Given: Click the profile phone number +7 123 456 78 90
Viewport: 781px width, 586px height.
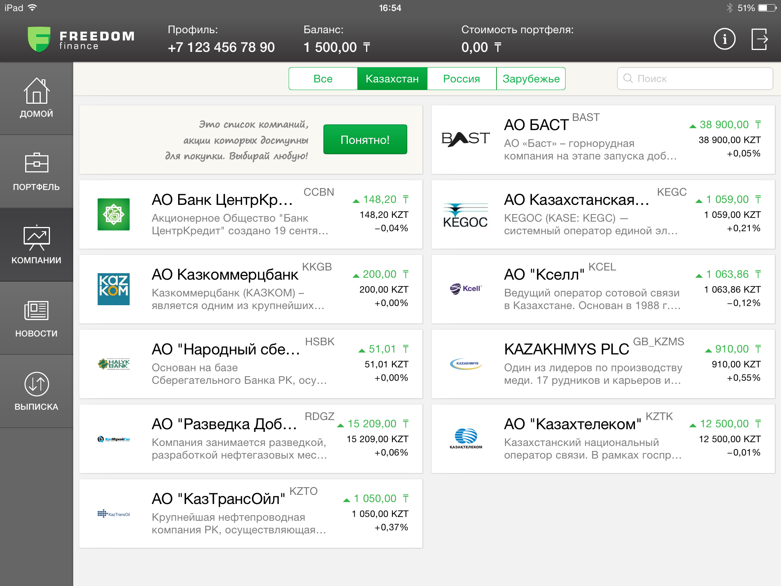Looking at the screenshot, I should click(x=221, y=47).
